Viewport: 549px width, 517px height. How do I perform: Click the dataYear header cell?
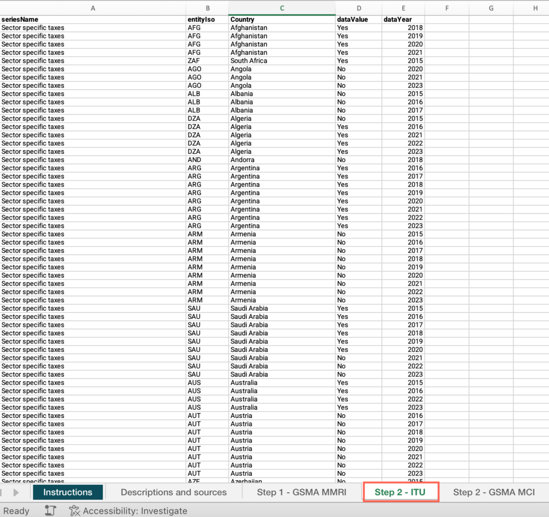pyautogui.click(x=403, y=20)
